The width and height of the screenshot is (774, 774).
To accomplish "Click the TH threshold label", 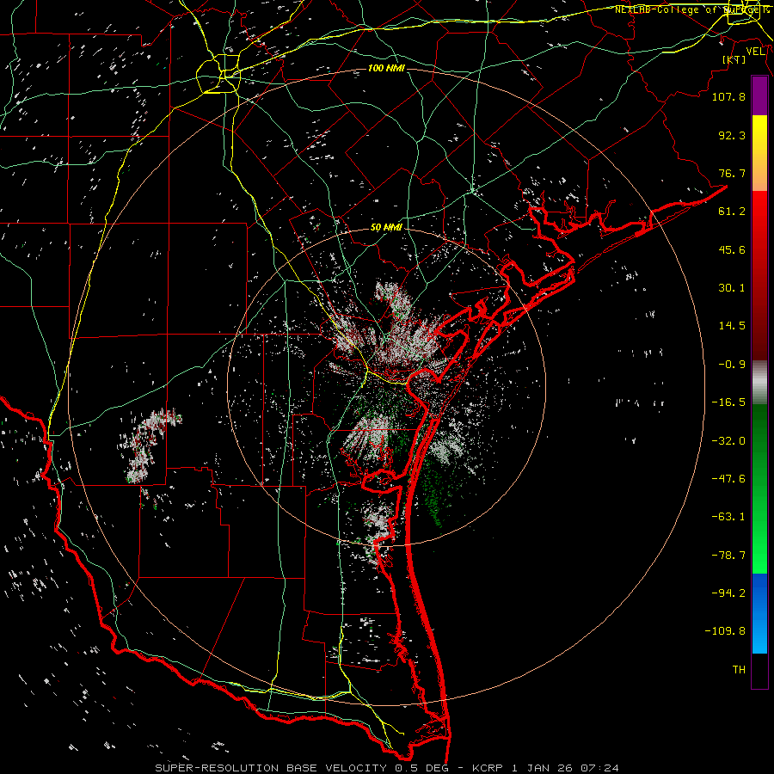I will point(739,670).
